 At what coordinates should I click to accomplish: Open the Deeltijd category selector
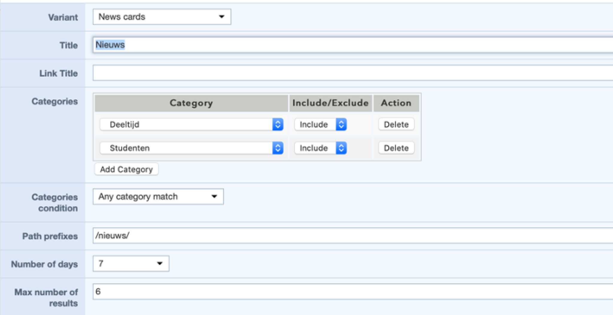coord(191,124)
